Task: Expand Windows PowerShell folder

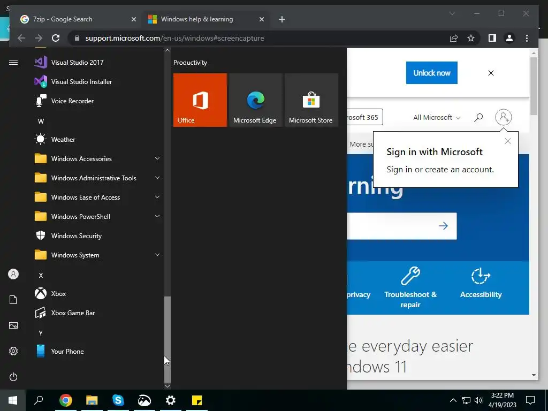Action: click(x=96, y=217)
